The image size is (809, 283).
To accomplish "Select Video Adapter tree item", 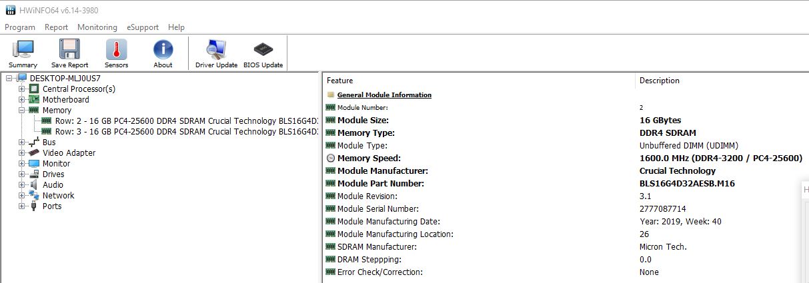I will [69, 153].
